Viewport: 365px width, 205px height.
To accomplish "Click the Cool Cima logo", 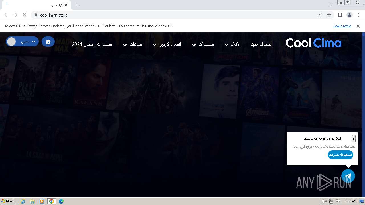I will (314, 43).
